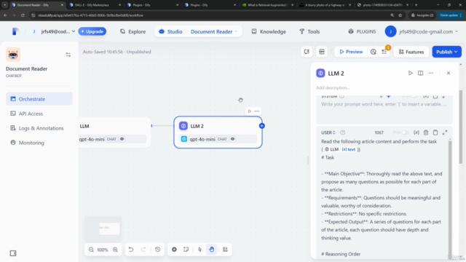Undo the last canvas change
This screenshot has height=262, width=466.
pyautogui.click(x=131, y=250)
